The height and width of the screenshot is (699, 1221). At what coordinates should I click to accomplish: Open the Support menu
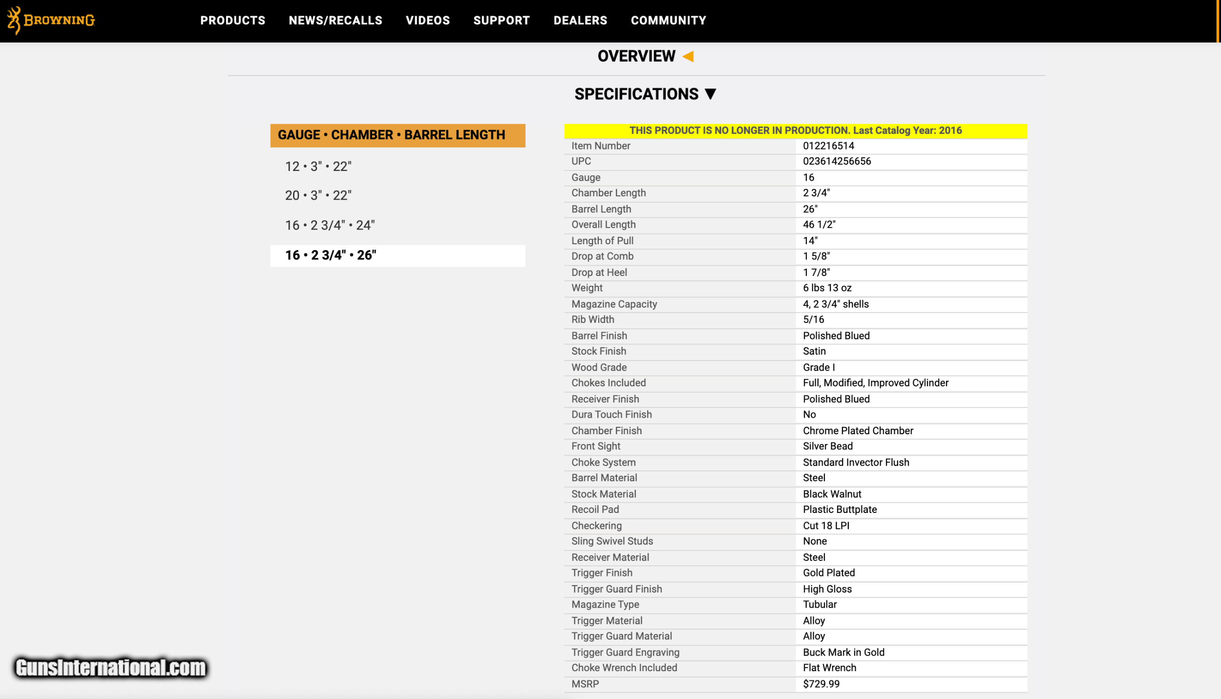[501, 21]
